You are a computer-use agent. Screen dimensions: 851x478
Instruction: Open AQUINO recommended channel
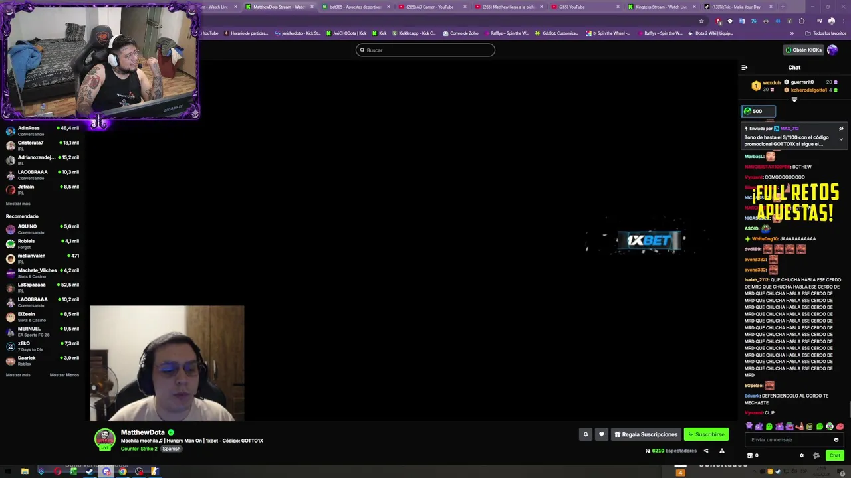click(43, 229)
